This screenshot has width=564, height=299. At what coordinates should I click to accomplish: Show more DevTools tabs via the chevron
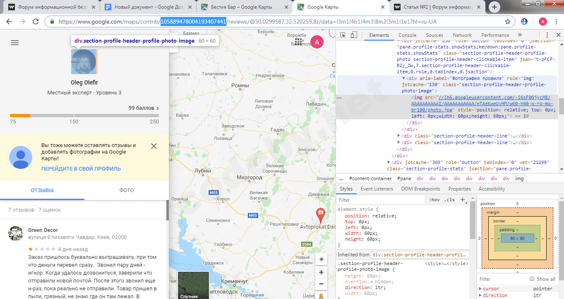520,35
